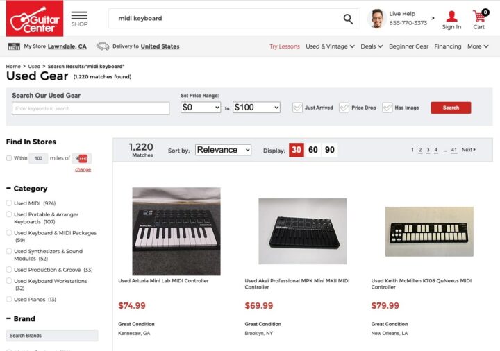Open the Shop hamburger menu
The width and height of the screenshot is (500, 351).
click(79, 16)
